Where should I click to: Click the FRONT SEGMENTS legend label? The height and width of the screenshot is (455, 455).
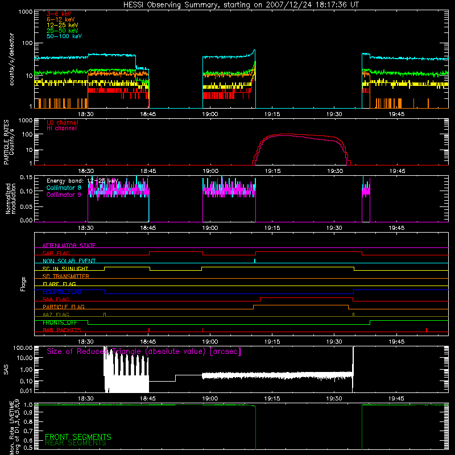tap(78, 437)
